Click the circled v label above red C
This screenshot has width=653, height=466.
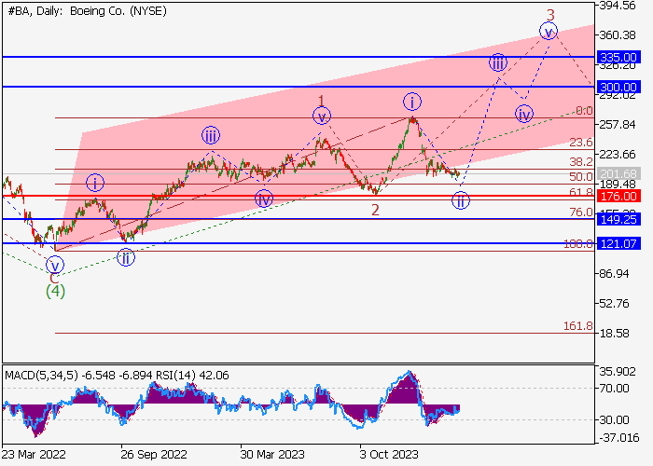coord(54,265)
